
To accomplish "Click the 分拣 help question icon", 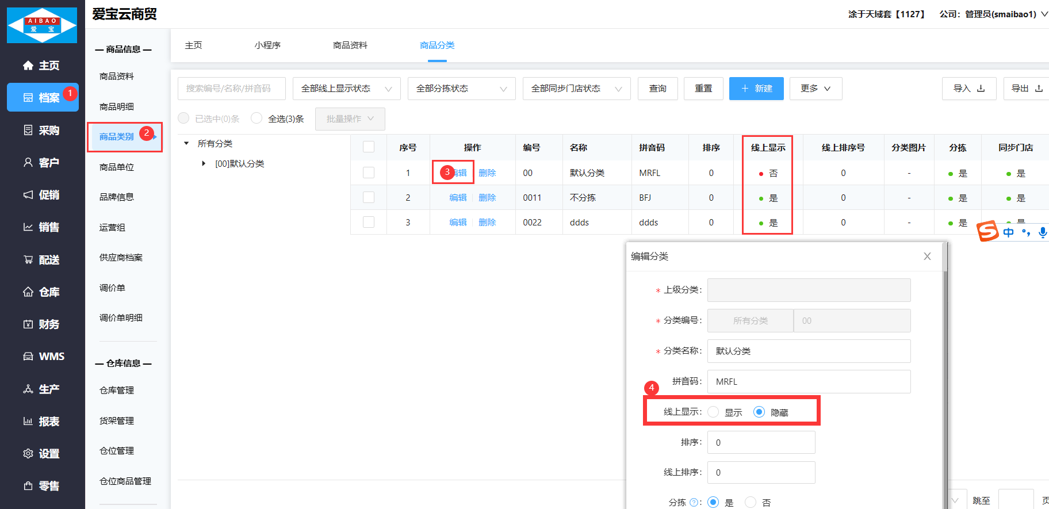I will pyautogui.click(x=694, y=502).
